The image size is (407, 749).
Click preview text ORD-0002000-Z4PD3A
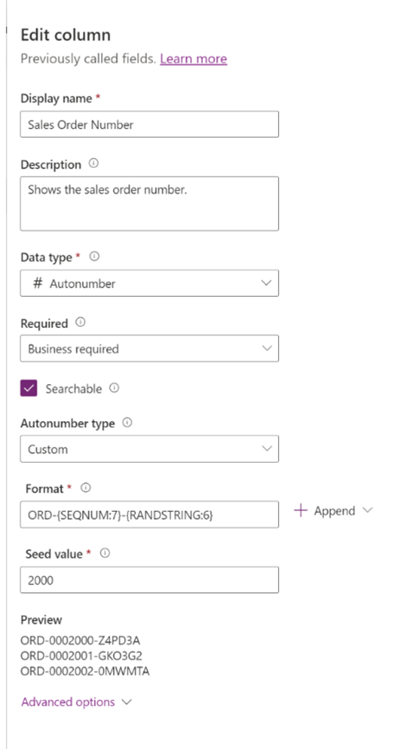(x=80, y=640)
